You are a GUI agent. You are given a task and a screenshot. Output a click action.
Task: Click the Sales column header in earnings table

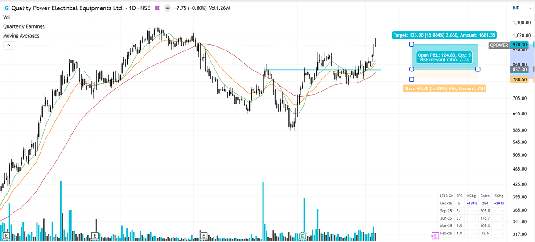pyautogui.click(x=485, y=196)
